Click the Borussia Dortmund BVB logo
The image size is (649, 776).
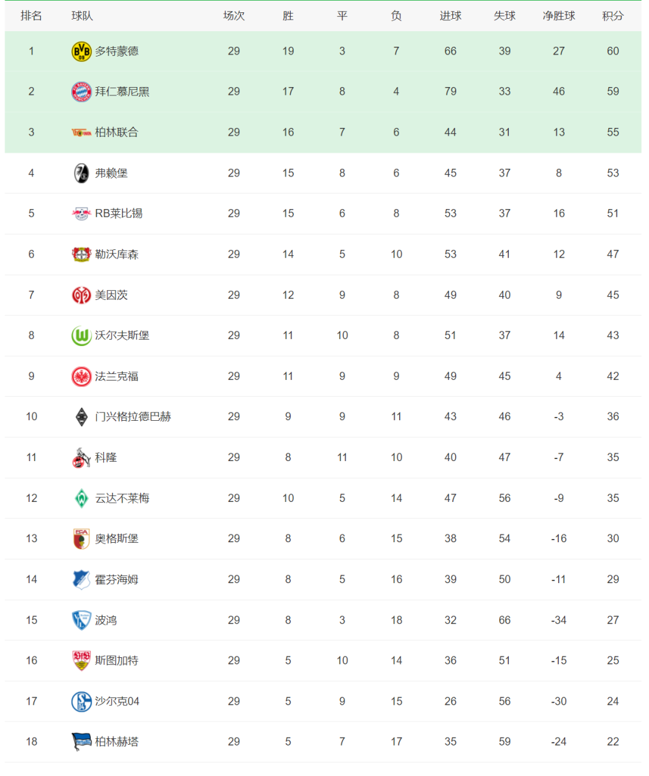point(81,51)
